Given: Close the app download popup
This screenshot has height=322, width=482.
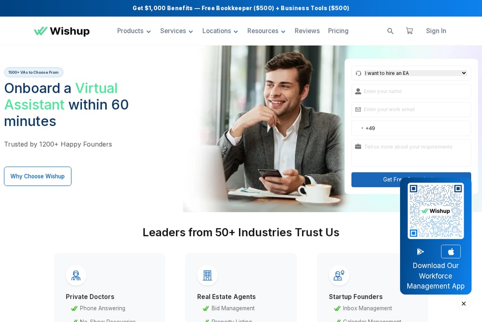Looking at the screenshot, I should (x=464, y=304).
